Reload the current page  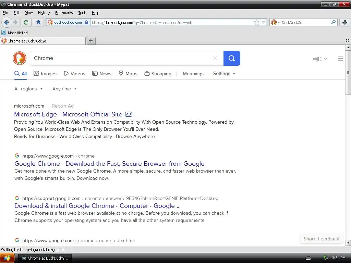(26, 22)
